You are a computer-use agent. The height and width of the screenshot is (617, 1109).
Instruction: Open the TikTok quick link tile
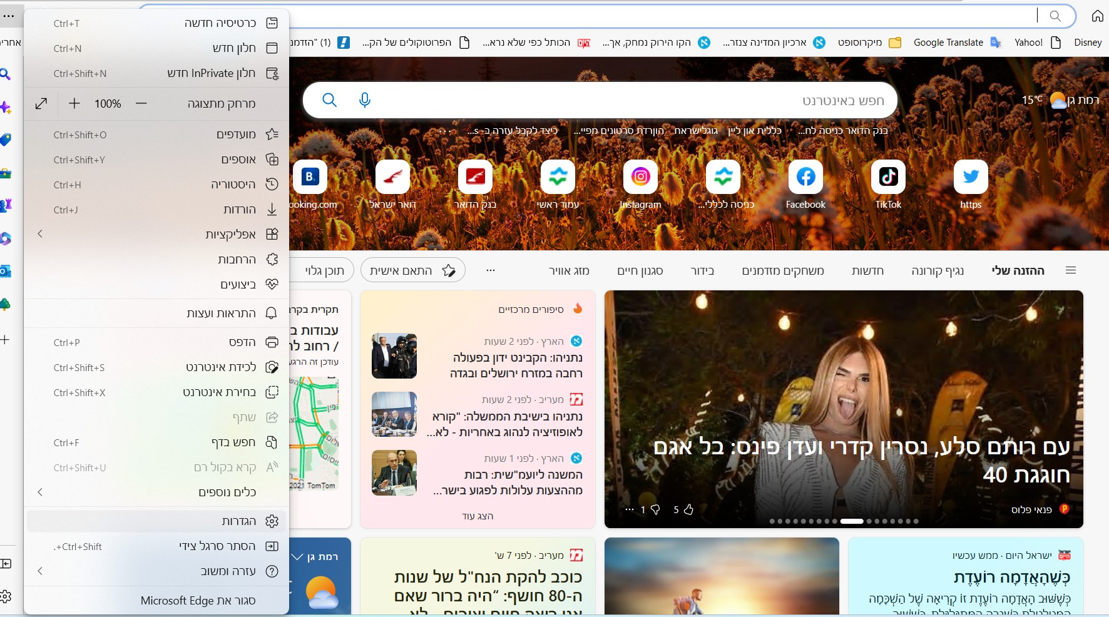coord(888,178)
